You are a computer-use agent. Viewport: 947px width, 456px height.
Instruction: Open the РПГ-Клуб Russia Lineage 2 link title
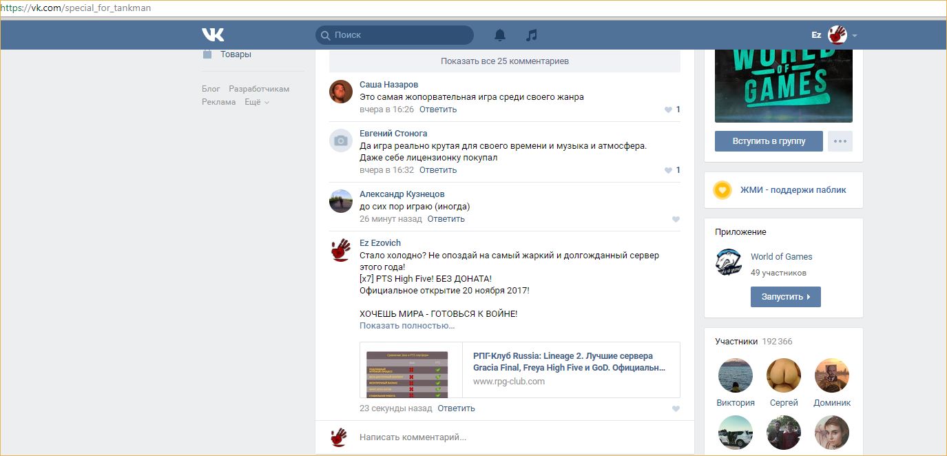click(570, 362)
